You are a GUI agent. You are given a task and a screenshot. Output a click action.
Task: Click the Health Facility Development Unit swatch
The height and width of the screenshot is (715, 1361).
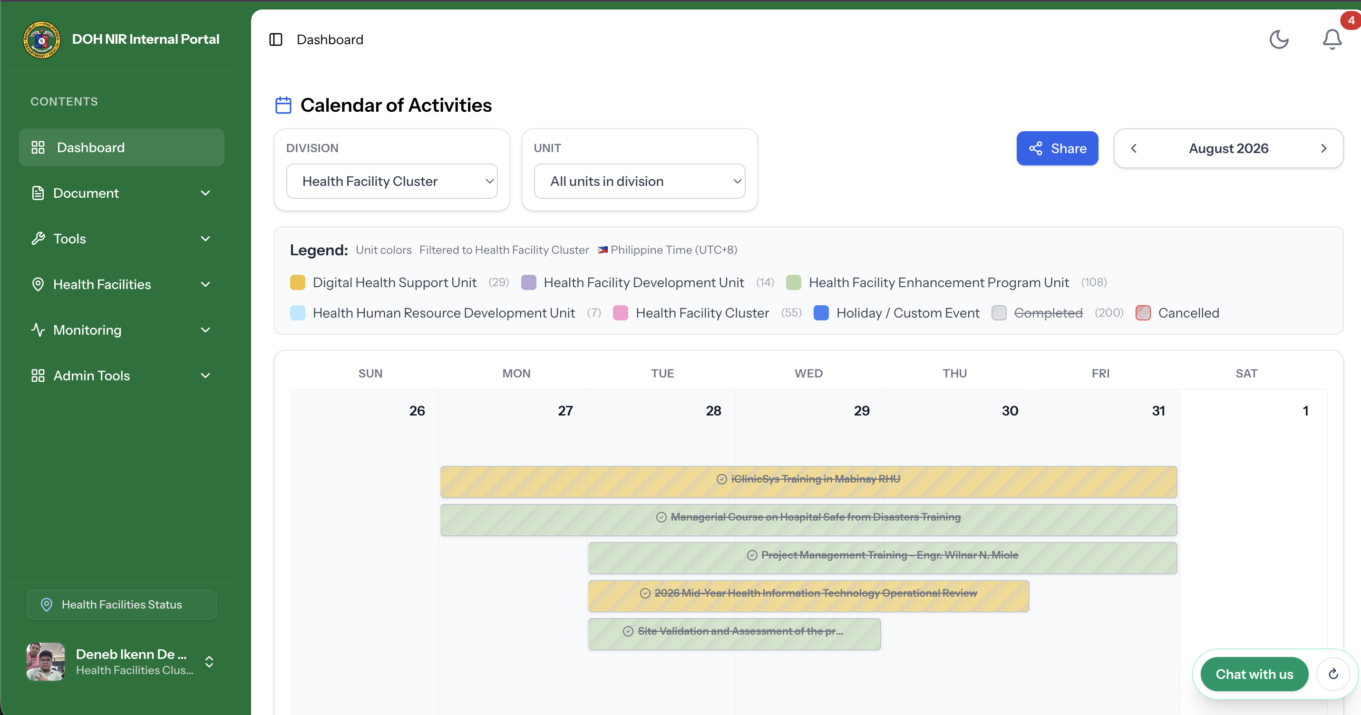[x=529, y=282]
